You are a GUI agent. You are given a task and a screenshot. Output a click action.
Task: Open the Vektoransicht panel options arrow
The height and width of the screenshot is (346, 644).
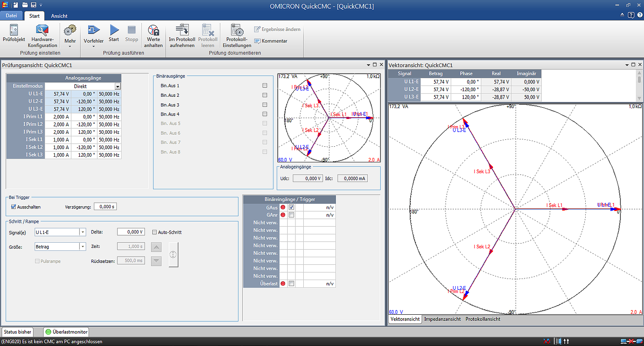(628, 64)
